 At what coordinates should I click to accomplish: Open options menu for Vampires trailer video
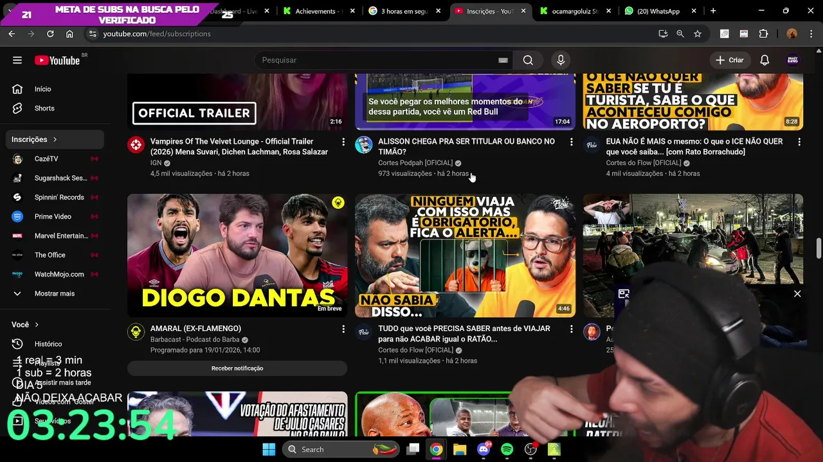[343, 142]
